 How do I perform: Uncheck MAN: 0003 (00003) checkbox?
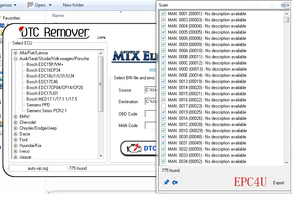coord(163,20)
